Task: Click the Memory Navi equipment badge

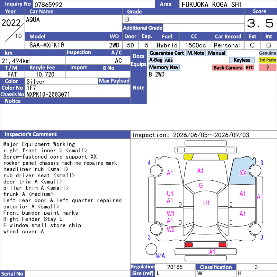Action: point(164,67)
